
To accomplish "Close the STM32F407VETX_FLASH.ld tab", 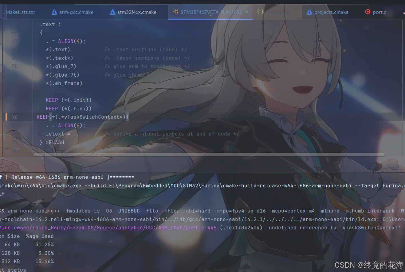I will click(246, 12).
